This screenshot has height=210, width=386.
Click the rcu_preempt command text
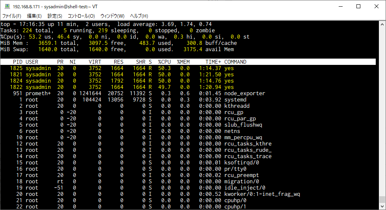242,175
